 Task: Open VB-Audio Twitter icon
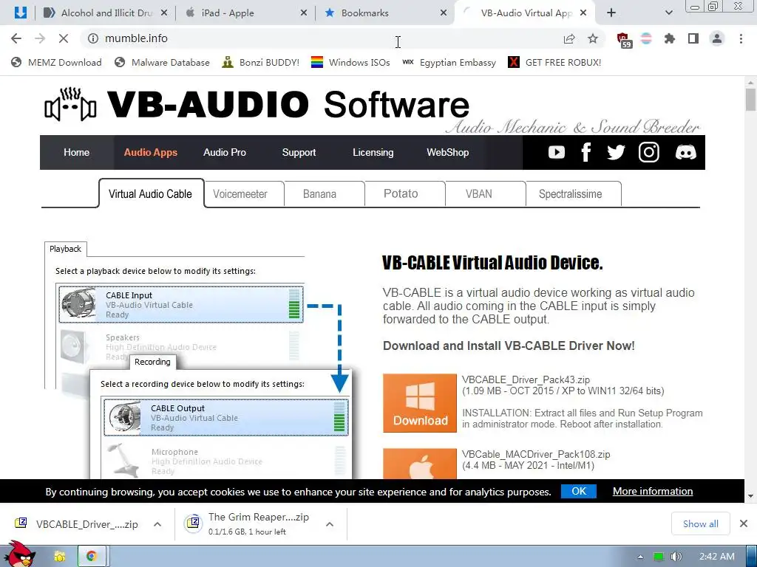[x=616, y=152]
